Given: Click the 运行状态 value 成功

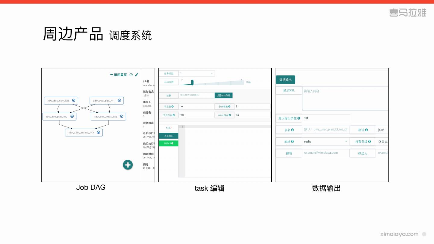Looking at the screenshot, I should coord(146,95).
